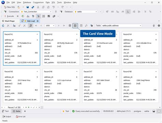This screenshot has width=162, height=123.
Task: Collapse the Record N2 card
Action: coord(77,34)
